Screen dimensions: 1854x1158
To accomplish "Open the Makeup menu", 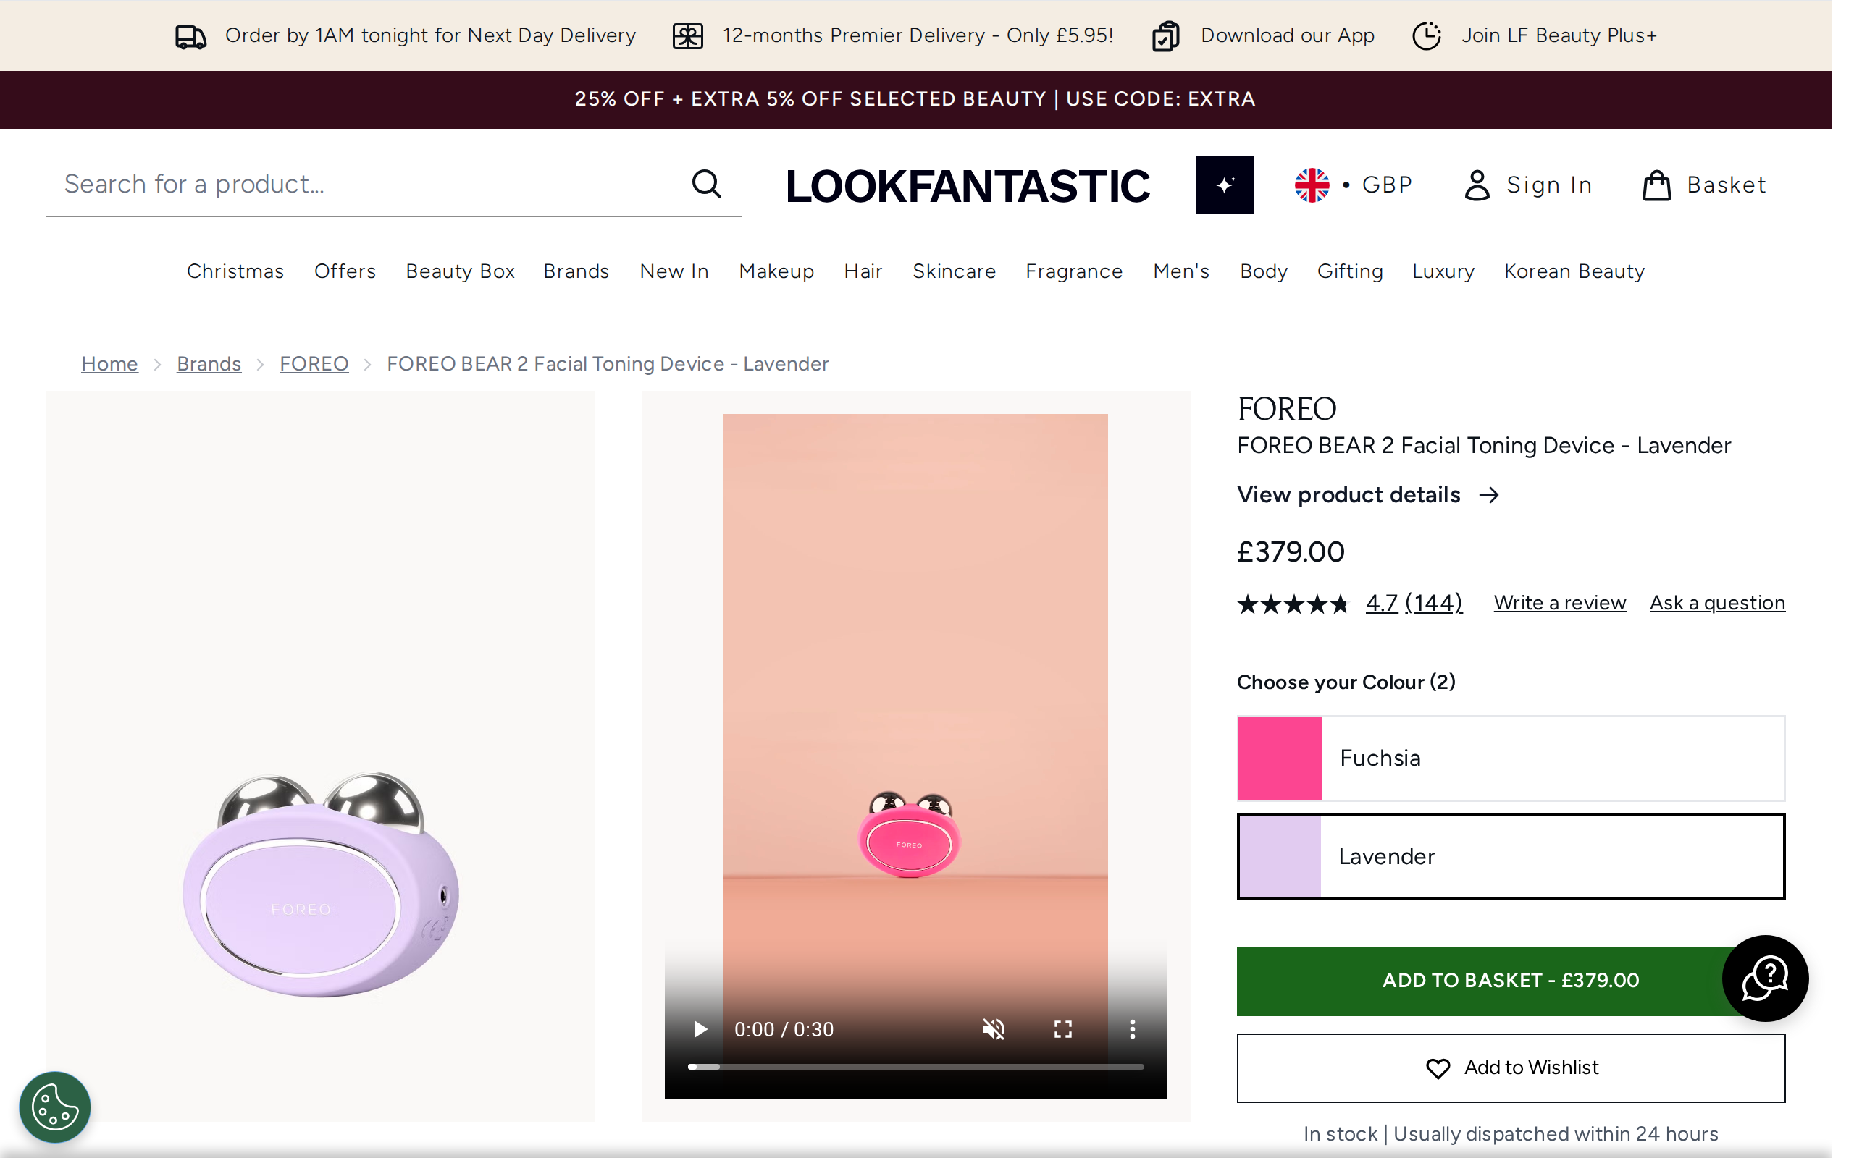I will pos(776,271).
